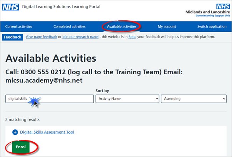Open the Current activities tab
232x157 pixels.
tap(19, 26)
